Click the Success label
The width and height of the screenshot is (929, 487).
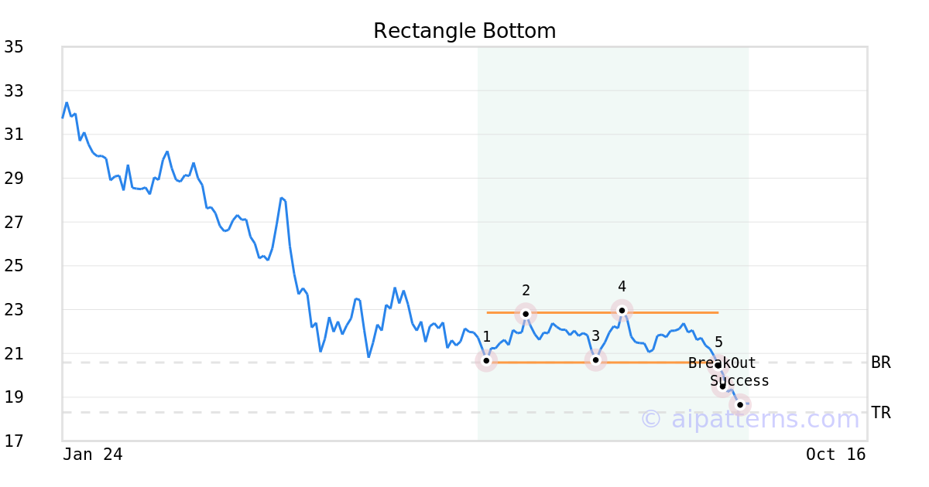click(x=740, y=381)
